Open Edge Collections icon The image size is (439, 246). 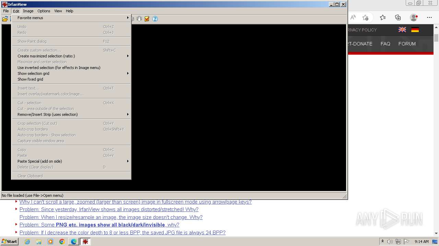point(398,17)
